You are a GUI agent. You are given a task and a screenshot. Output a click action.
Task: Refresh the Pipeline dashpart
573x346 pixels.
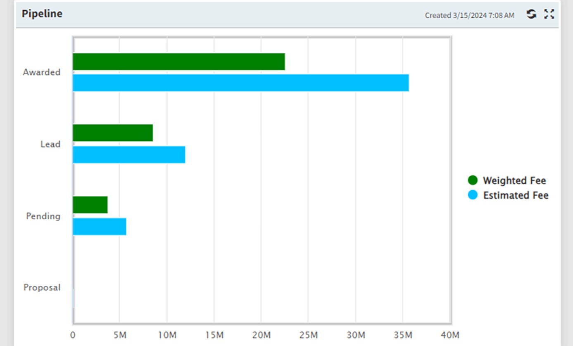[x=531, y=14]
